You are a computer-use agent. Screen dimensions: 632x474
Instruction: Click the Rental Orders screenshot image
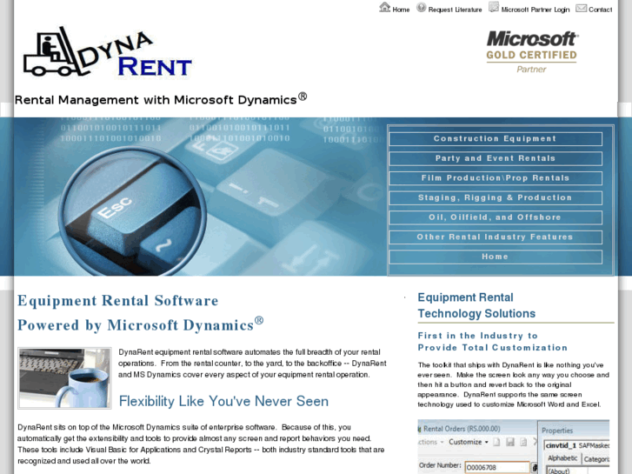pos(514,446)
